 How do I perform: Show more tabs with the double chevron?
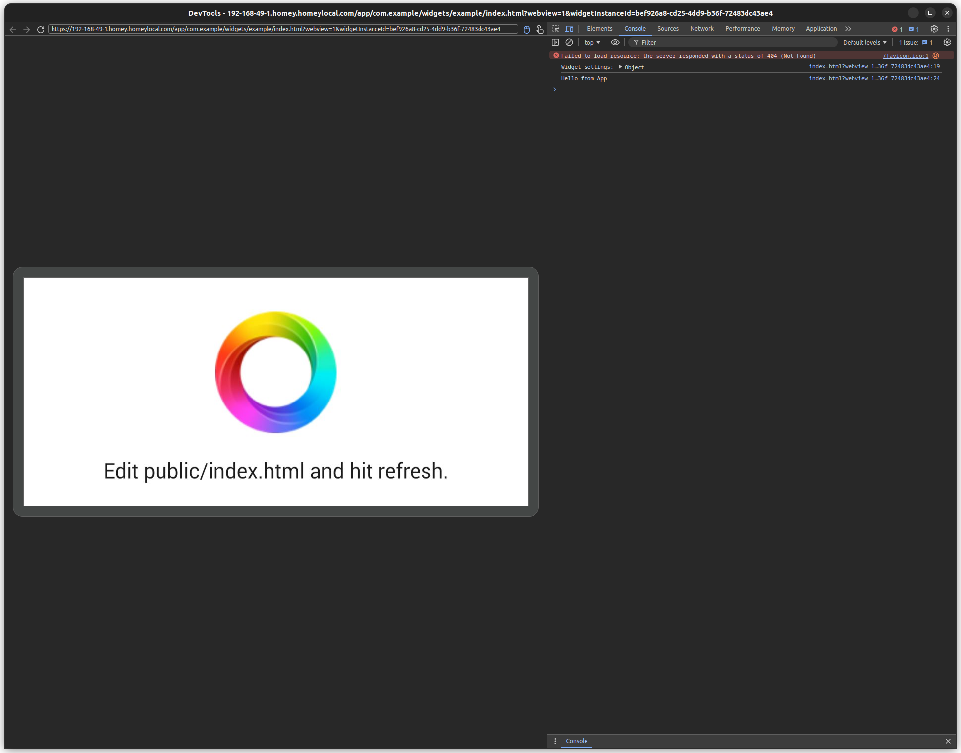click(848, 29)
